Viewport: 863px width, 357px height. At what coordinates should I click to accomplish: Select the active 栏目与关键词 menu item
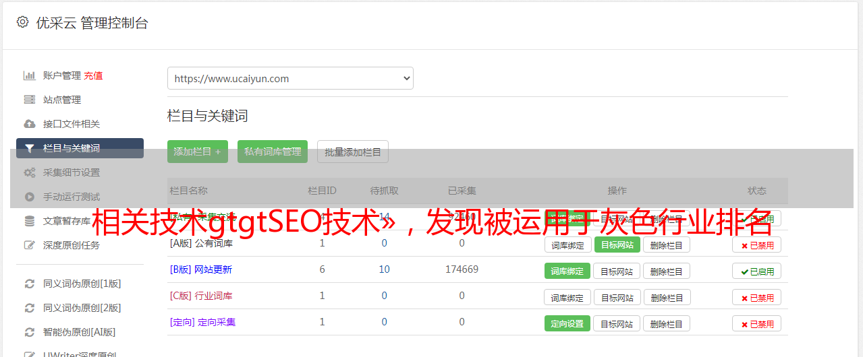point(80,148)
